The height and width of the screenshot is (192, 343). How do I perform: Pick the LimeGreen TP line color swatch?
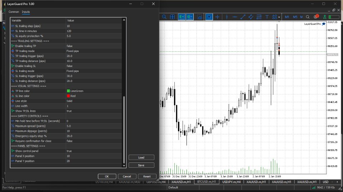pyautogui.click(x=68, y=91)
